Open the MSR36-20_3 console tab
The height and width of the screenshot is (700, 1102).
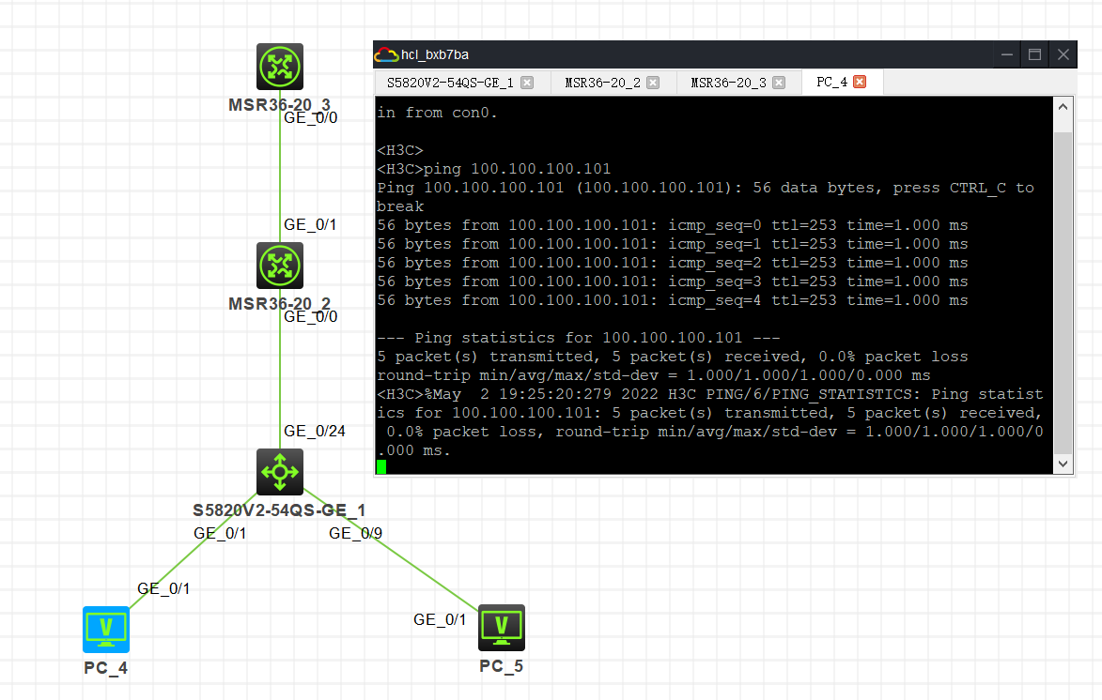(x=728, y=83)
